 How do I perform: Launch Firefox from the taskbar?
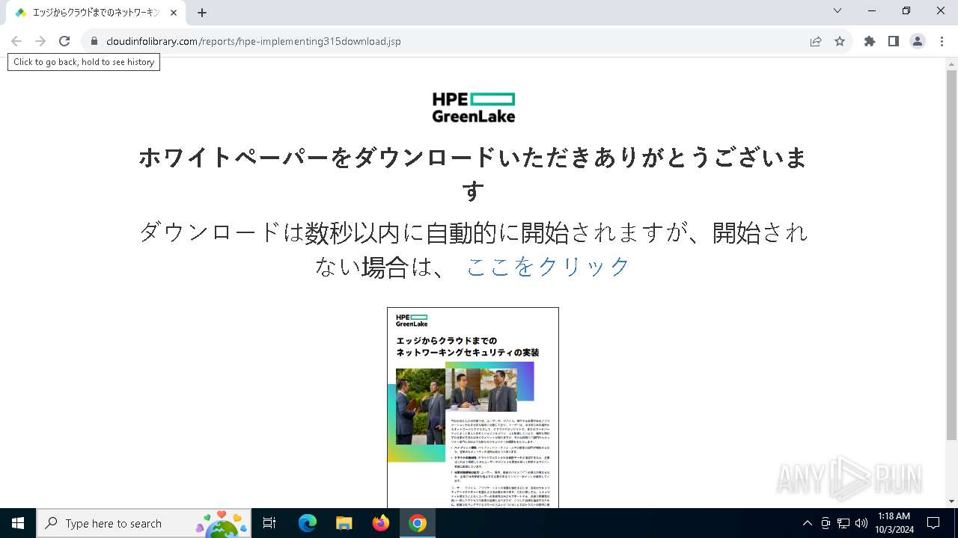(x=381, y=523)
